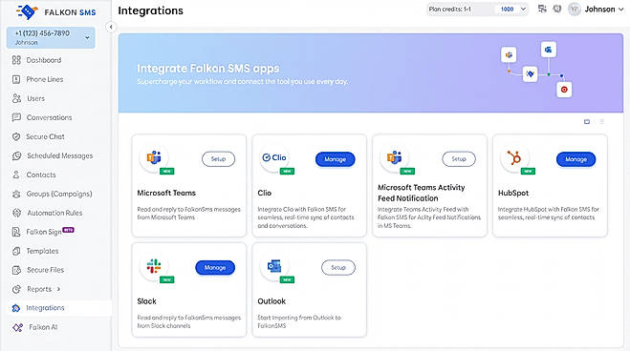Open the Dashboard sidebar icon
This screenshot has width=630, height=351.
pos(16,60)
